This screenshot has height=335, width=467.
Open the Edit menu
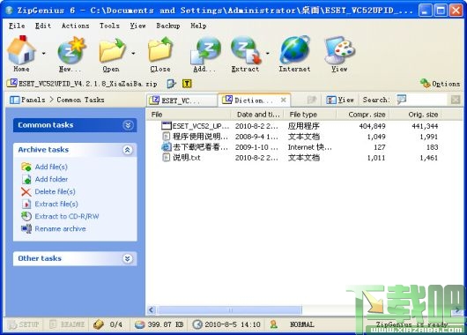coord(43,26)
